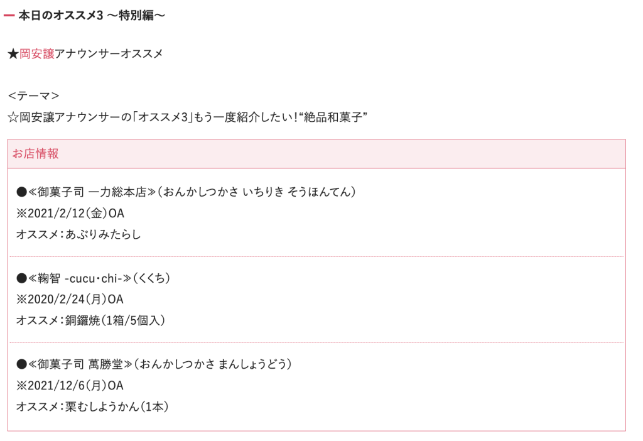Open the 岡安譲 announcer link
The height and width of the screenshot is (441, 643).
point(37,54)
